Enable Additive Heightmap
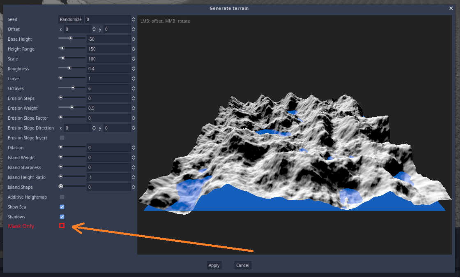The image size is (461, 278). tap(62, 197)
